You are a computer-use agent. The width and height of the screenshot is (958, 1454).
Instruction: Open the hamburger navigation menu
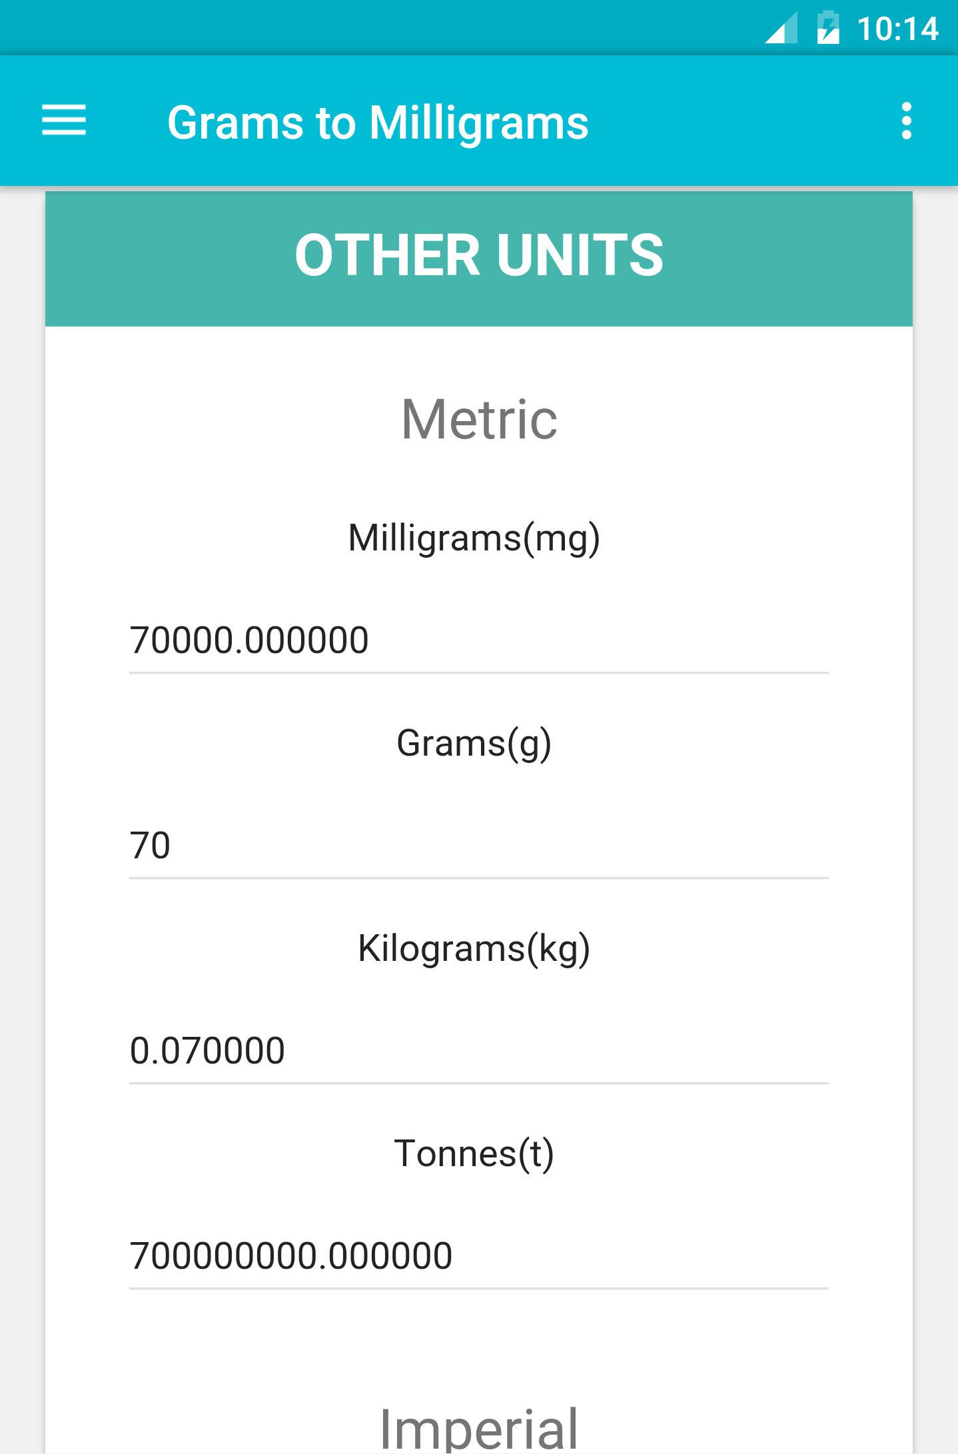click(64, 121)
